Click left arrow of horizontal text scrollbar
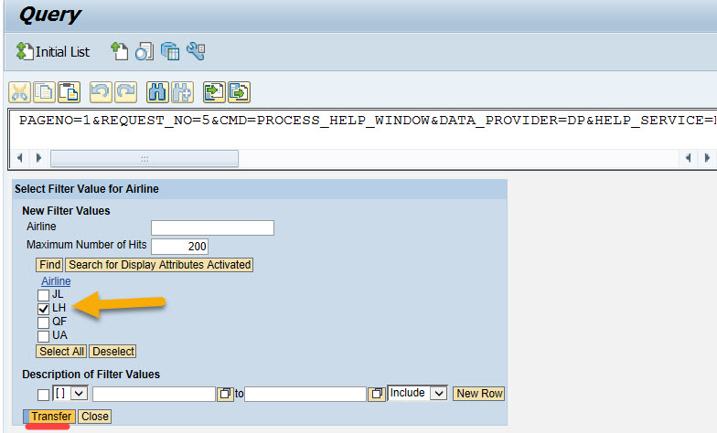The width and height of the screenshot is (717, 433). tap(19, 158)
